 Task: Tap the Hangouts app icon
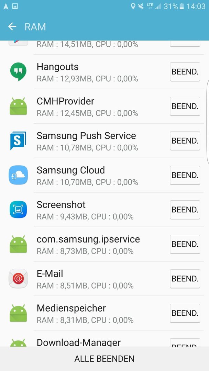click(x=18, y=72)
